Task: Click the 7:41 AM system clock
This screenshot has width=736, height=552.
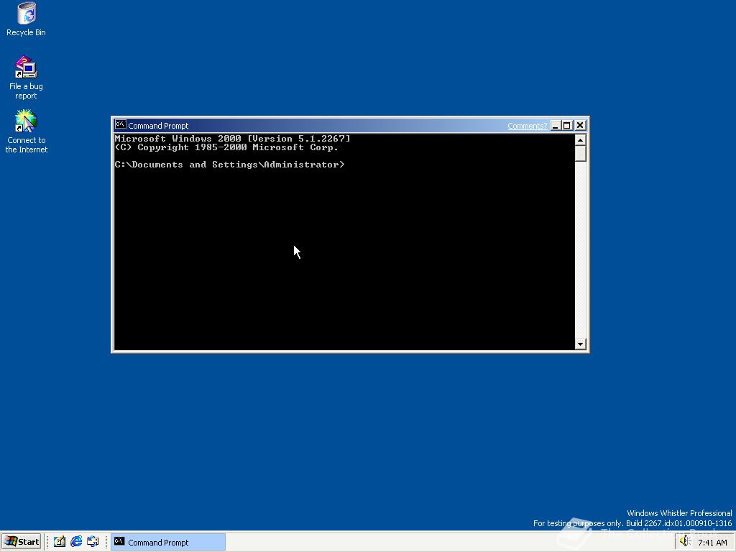Action: (x=712, y=543)
